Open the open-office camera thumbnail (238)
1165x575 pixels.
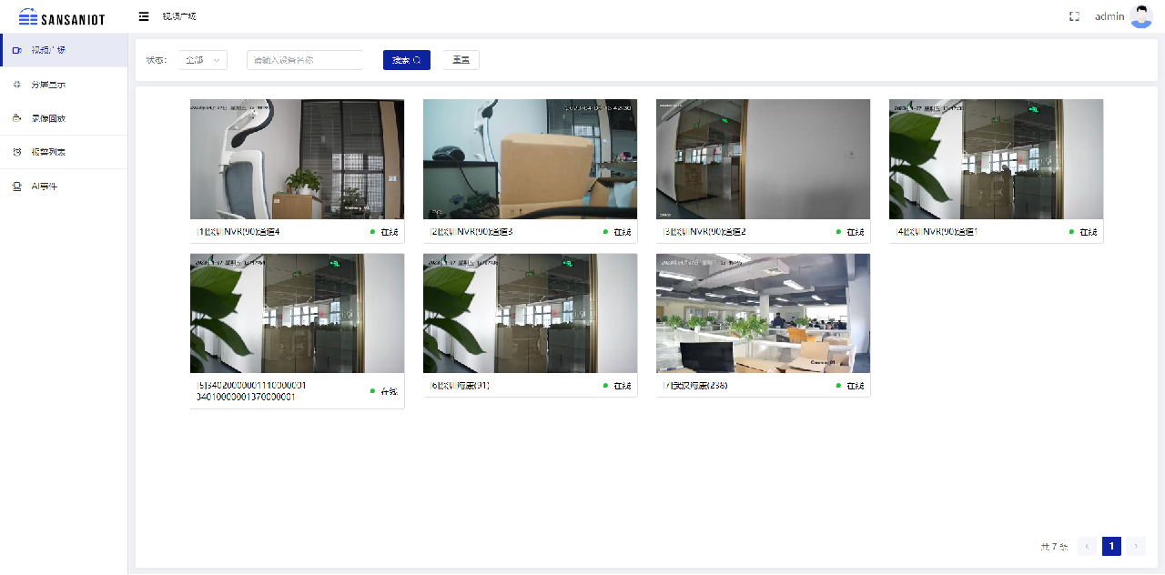(x=763, y=313)
